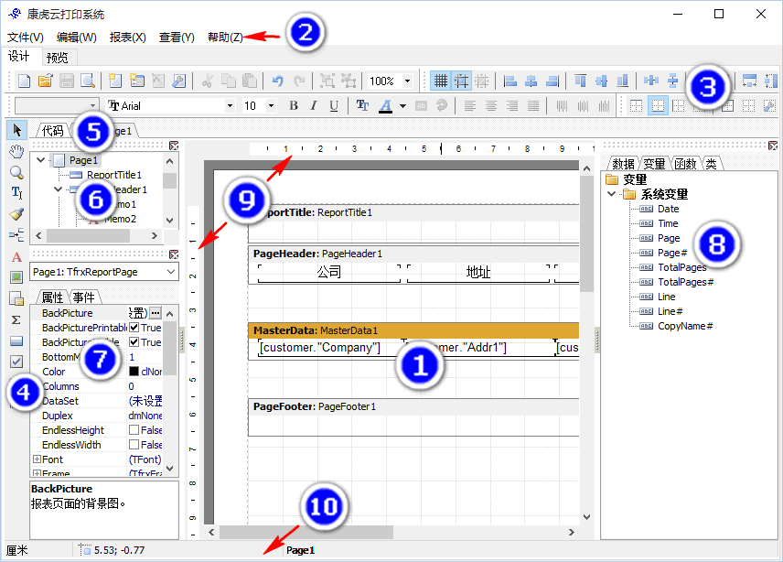This screenshot has height=562, width=783.
Task: Expand the Font property node
Action: click(x=37, y=459)
